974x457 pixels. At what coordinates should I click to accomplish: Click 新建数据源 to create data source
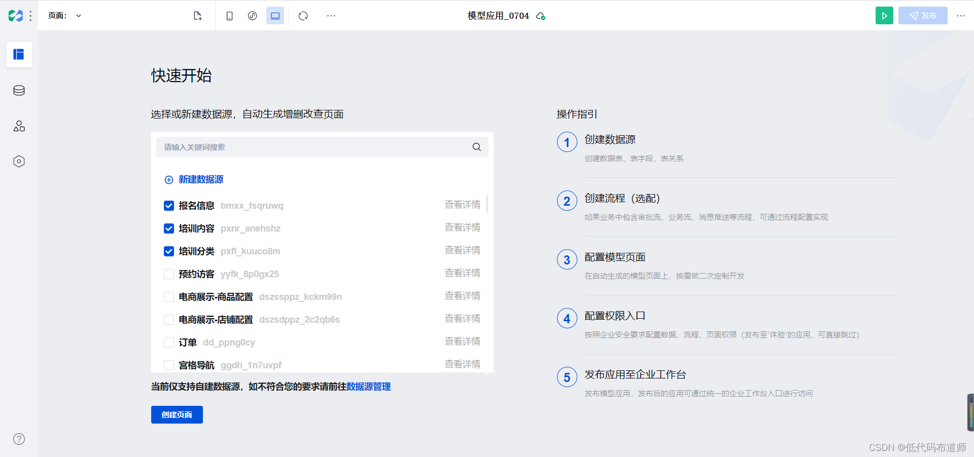[x=201, y=179]
